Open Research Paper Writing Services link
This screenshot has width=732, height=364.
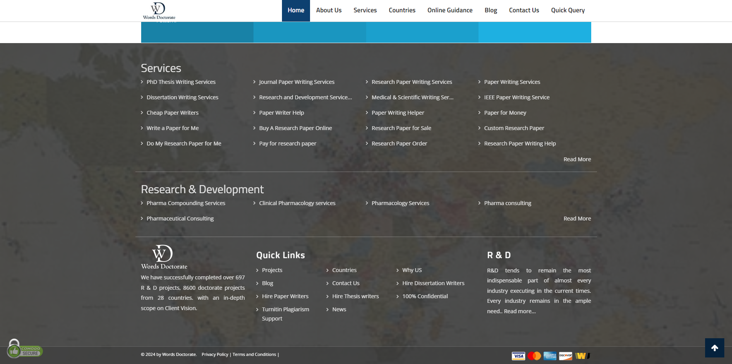point(412,82)
